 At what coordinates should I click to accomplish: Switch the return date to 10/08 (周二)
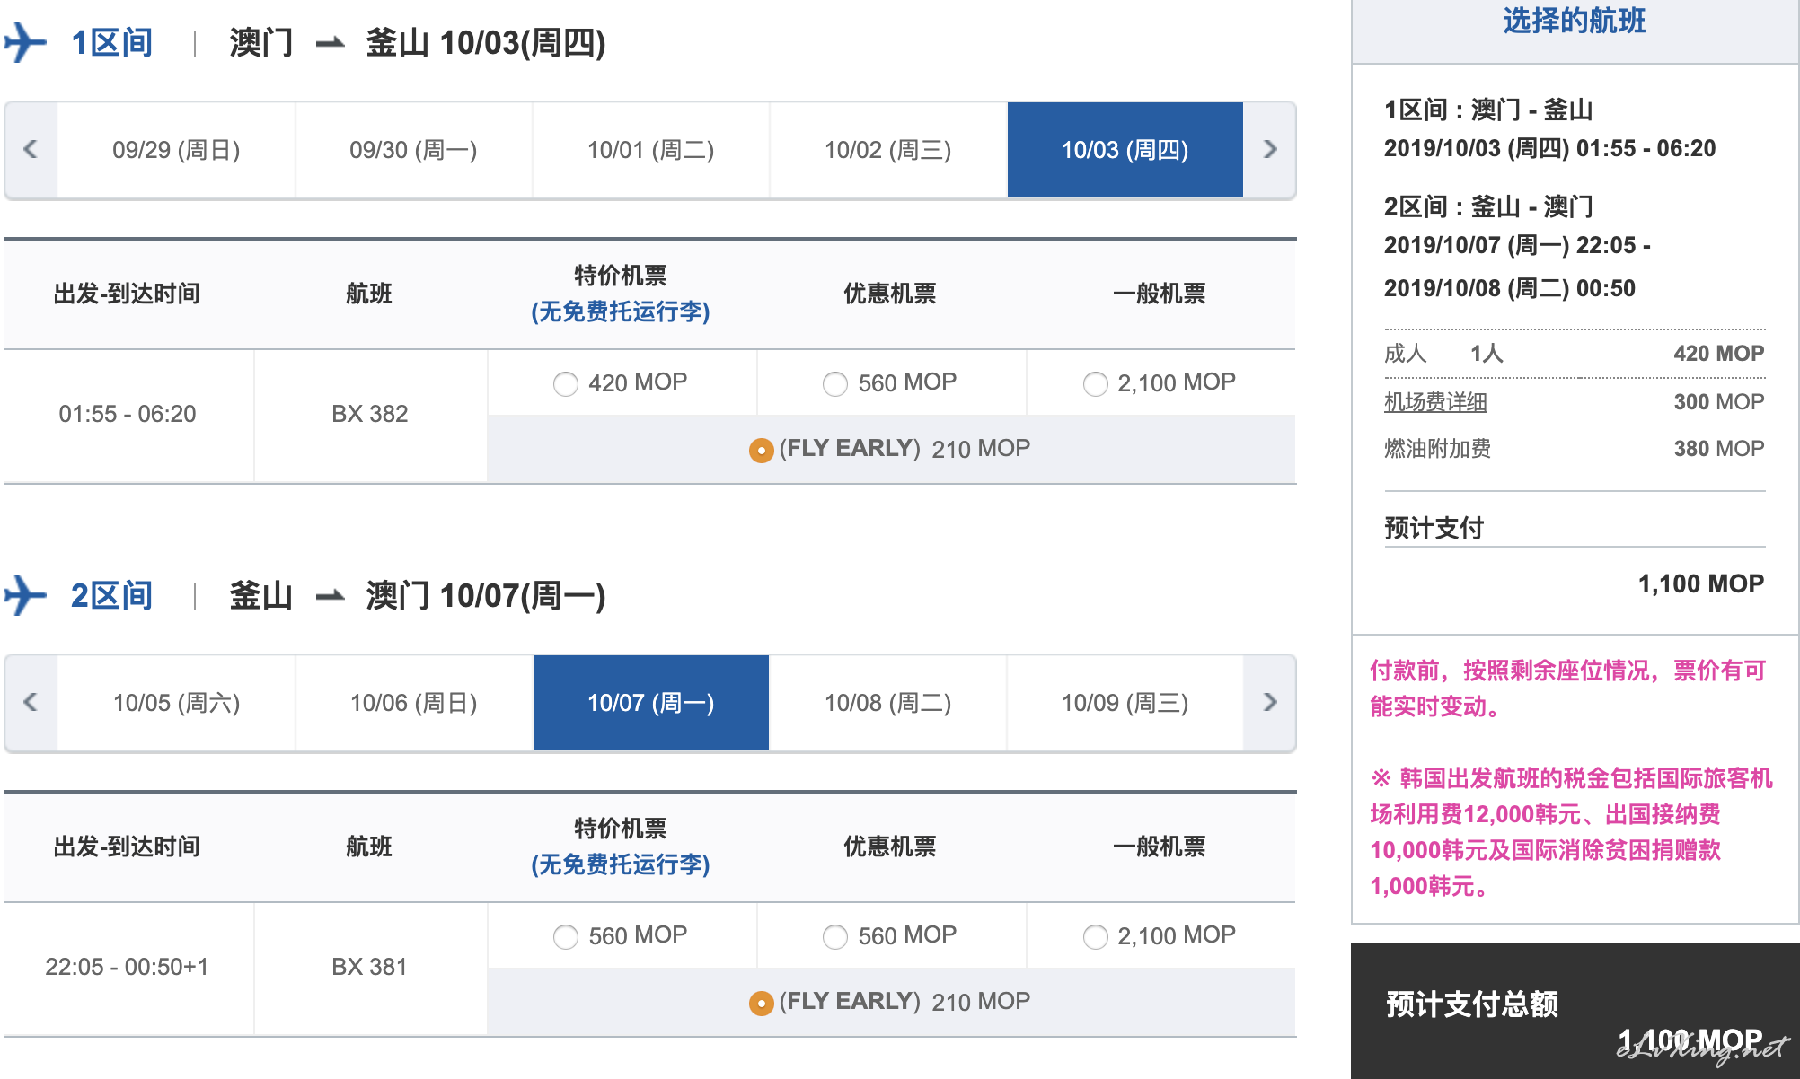(x=888, y=703)
